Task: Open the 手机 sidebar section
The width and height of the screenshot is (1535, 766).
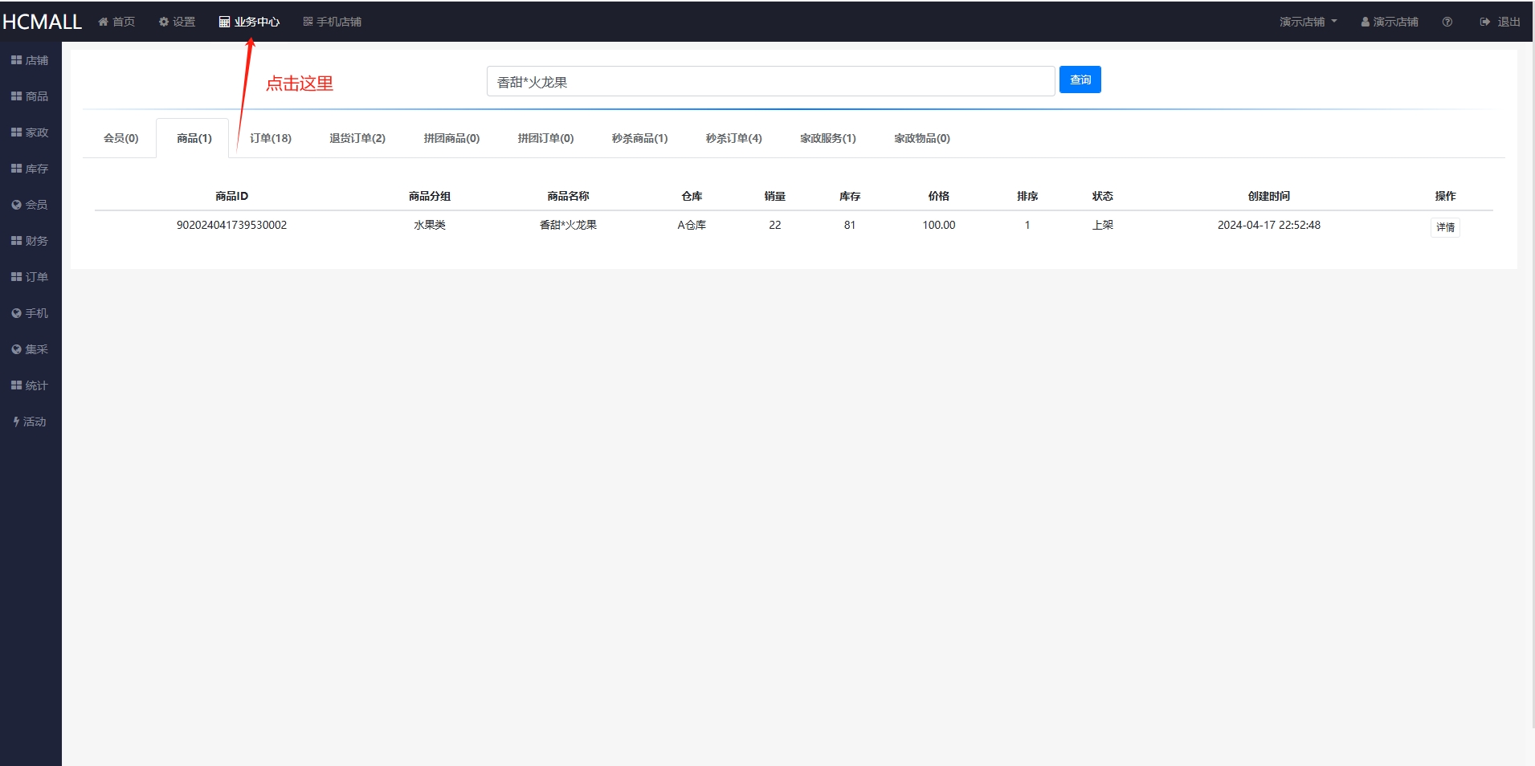Action: click(x=30, y=313)
